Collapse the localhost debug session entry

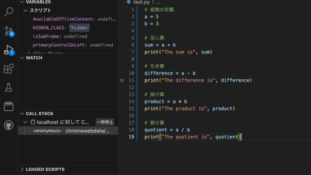coord(26,122)
